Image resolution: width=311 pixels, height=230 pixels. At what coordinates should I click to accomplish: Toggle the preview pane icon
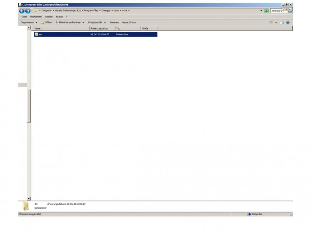click(282, 22)
